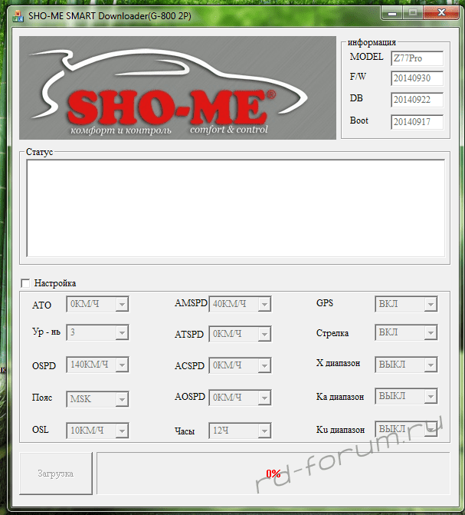Image resolution: width=465 pixels, height=515 pixels.
Task: Expand the AOSPD dropdown
Action: click(x=240, y=398)
